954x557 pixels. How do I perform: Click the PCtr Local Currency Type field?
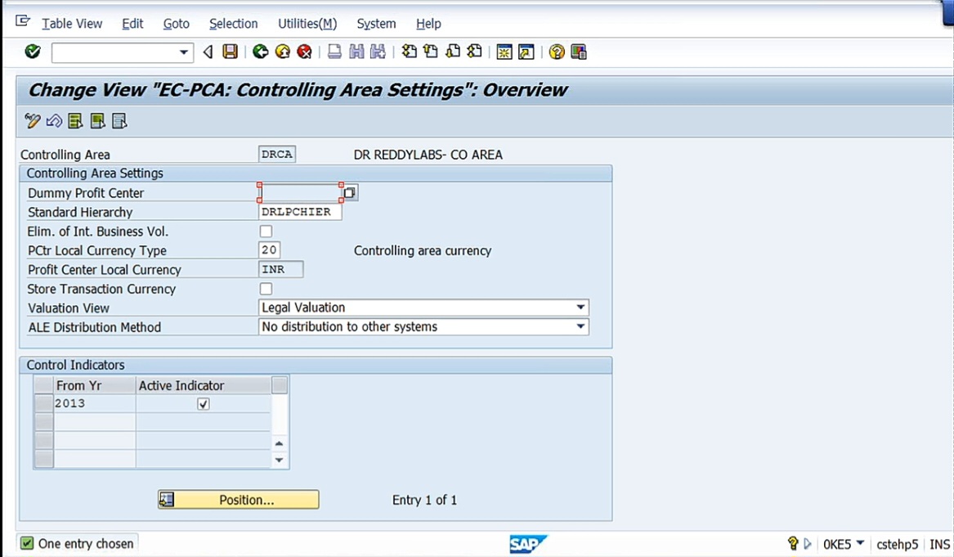pos(269,250)
